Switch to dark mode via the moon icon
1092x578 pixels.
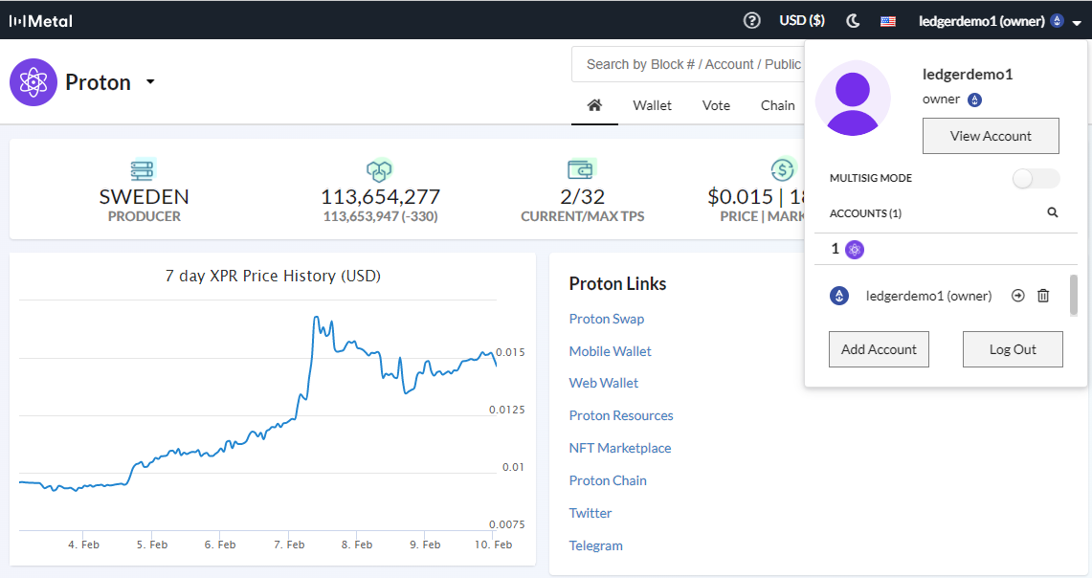[x=853, y=20]
